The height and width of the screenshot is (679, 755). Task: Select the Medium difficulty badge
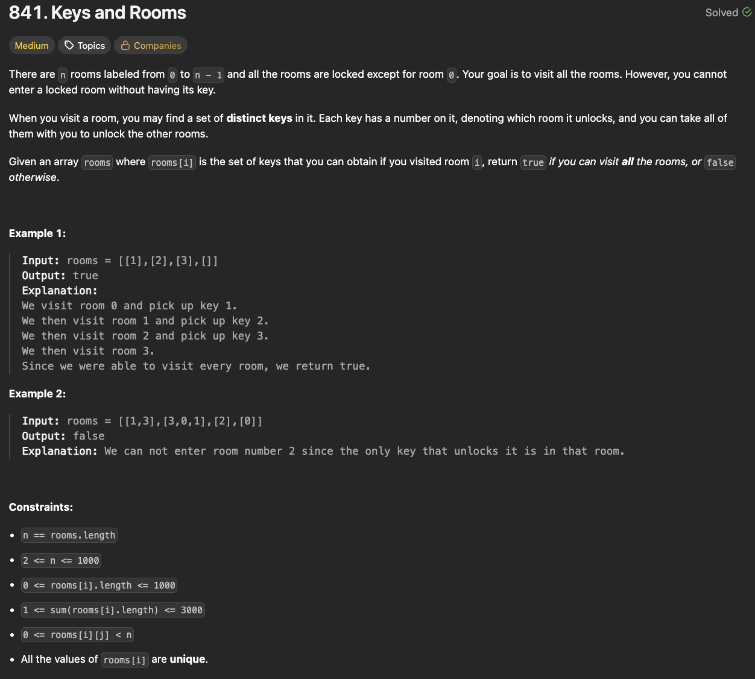(31, 46)
